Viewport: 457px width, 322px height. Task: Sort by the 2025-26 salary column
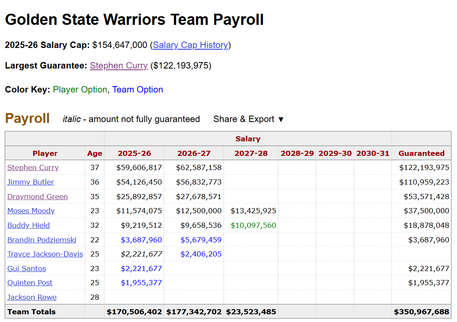134,153
